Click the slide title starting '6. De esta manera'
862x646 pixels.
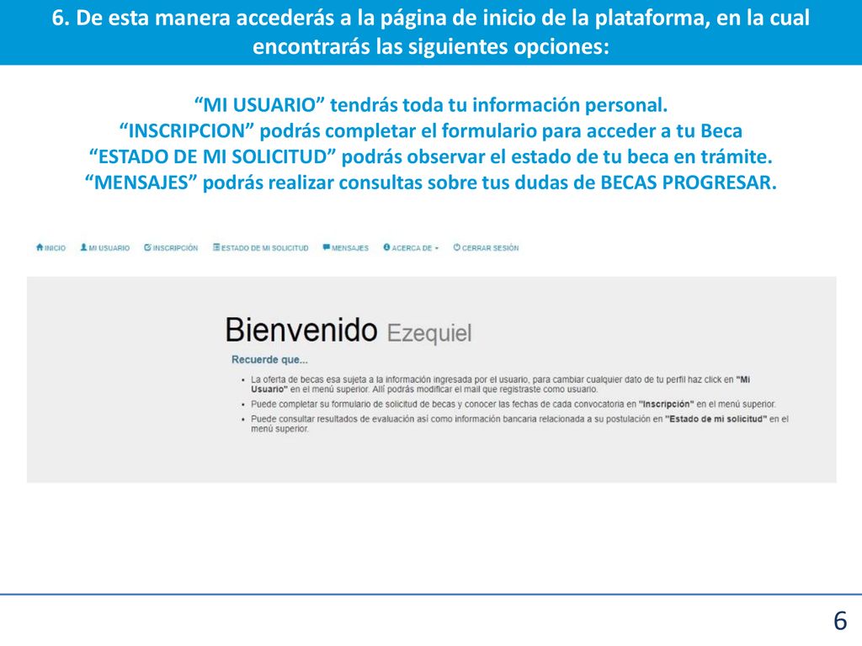(431, 33)
